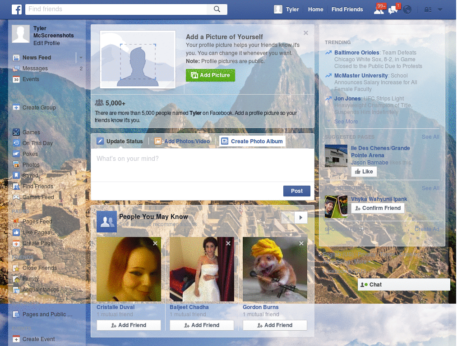The height and width of the screenshot is (346, 462).
Task: Click the Photos sidebar icon
Action: click(x=16, y=165)
